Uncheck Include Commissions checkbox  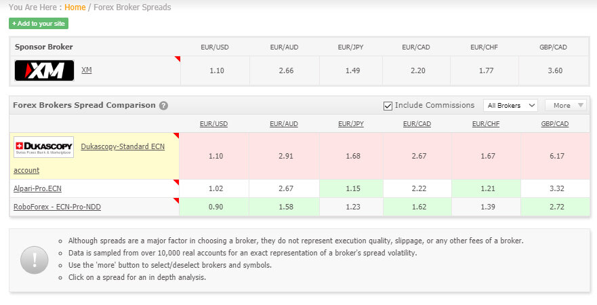[388, 106]
